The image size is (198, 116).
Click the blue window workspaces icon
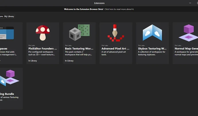(x=7, y=32)
